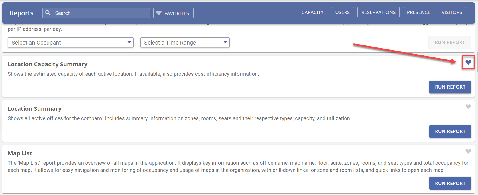Switch to the RESERVATIONS category

(x=378, y=12)
